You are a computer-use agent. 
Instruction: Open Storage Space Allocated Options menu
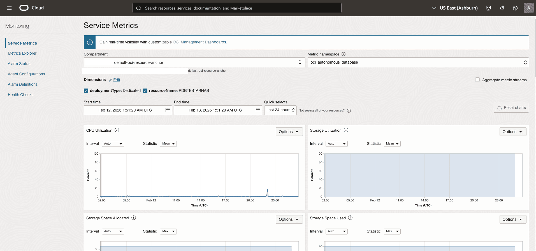[289, 219]
